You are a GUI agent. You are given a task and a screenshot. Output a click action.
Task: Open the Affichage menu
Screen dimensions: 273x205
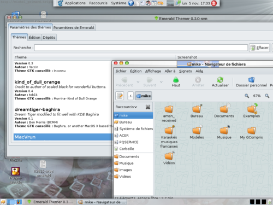(153, 71)
